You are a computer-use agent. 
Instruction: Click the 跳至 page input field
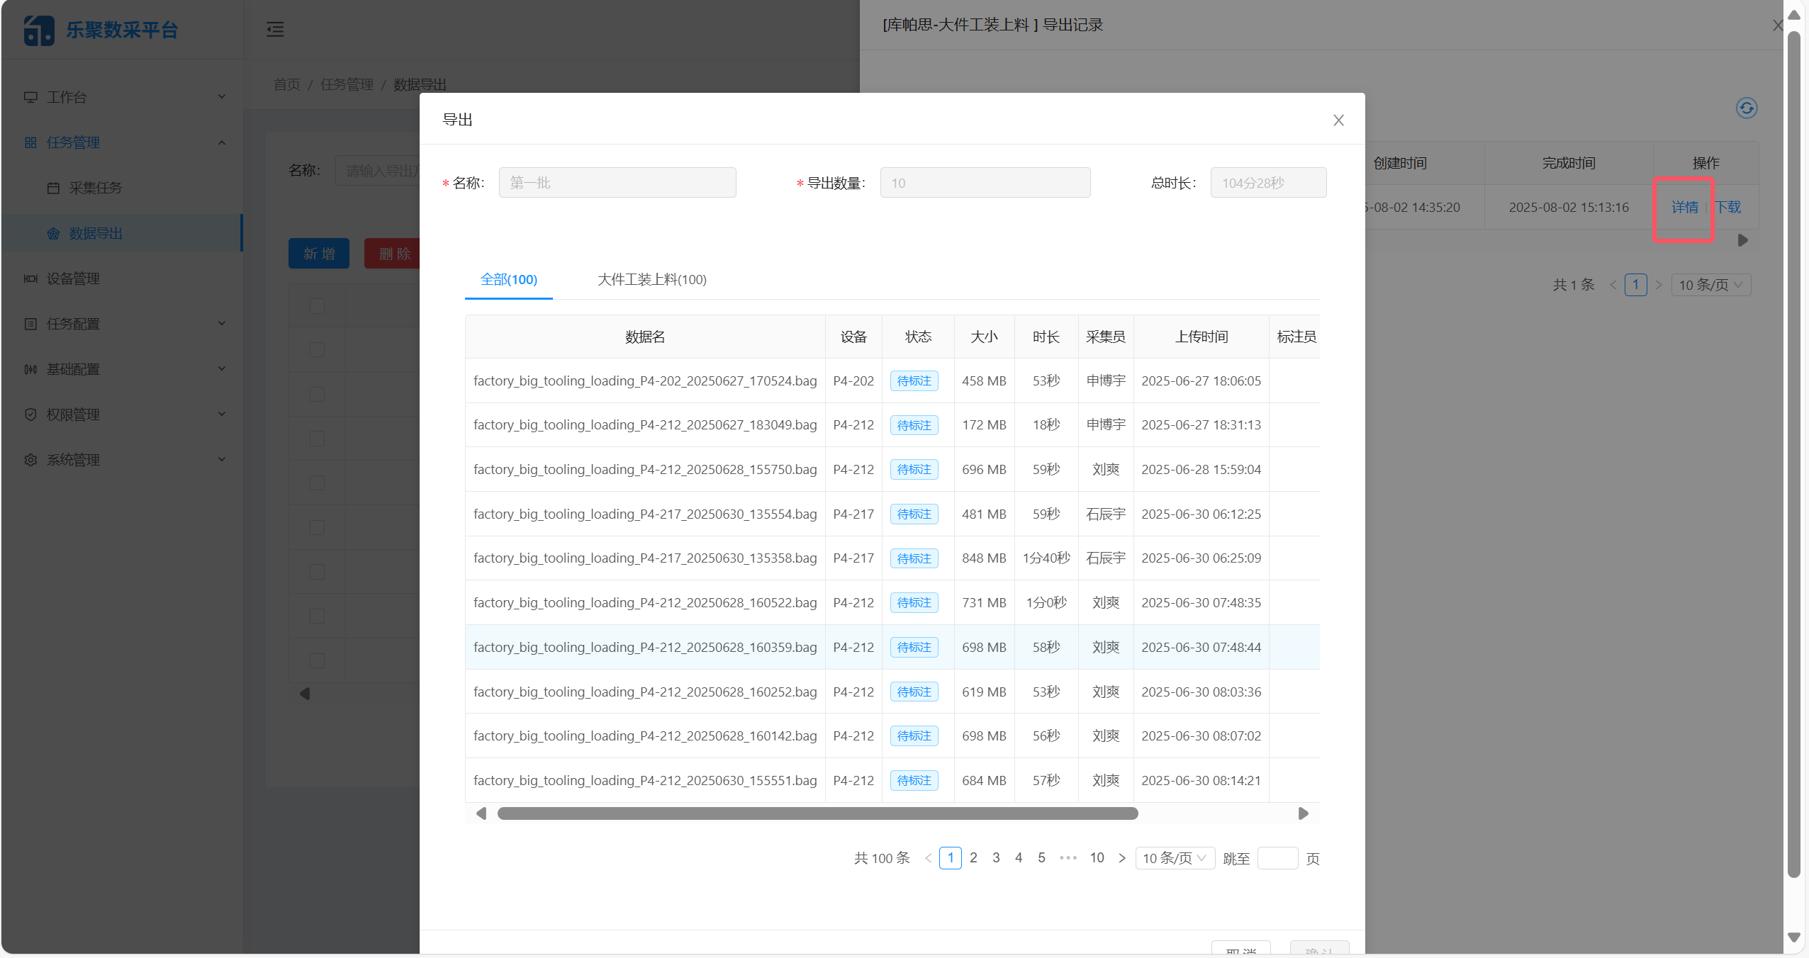coord(1277,857)
